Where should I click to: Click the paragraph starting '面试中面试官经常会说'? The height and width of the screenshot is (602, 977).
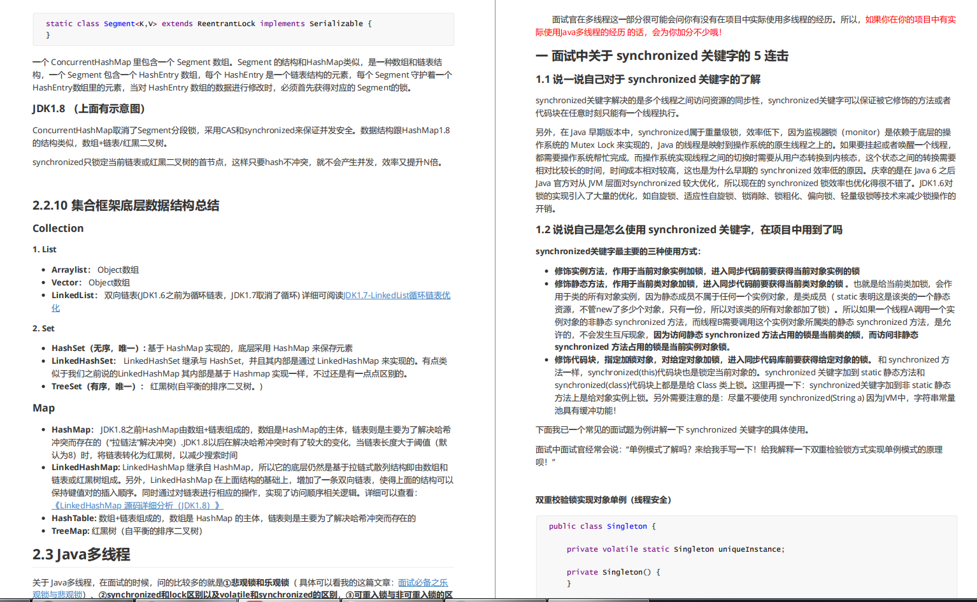pos(739,456)
